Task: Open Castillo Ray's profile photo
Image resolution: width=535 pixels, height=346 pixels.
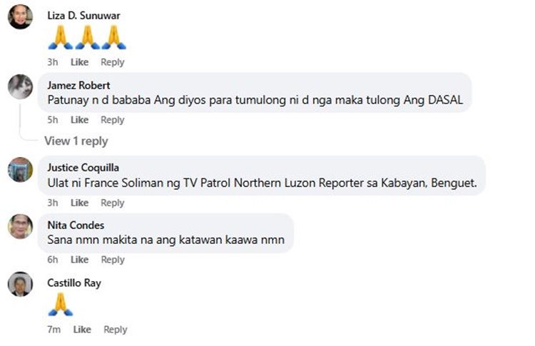Action: pos(20,284)
